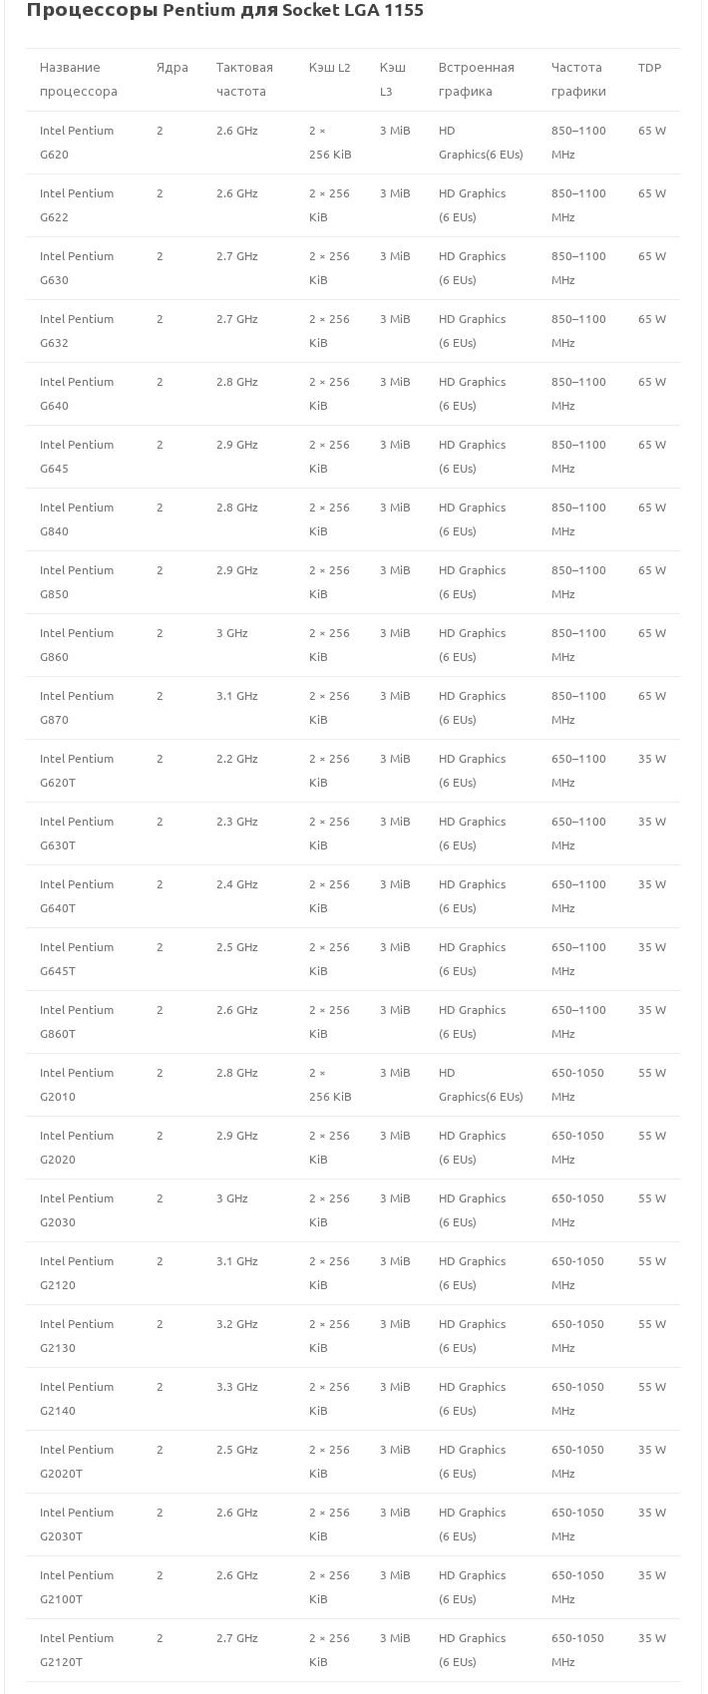The width and height of the screenshot is (708, 1694).
Task: Select the Intel Pentium G2140 name cell
Action: (x=77, y=1399)
